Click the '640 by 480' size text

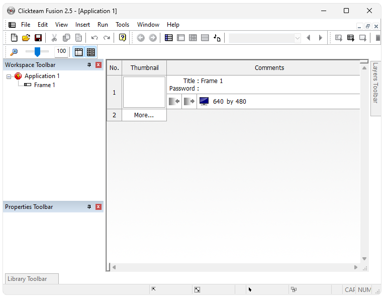230,102
